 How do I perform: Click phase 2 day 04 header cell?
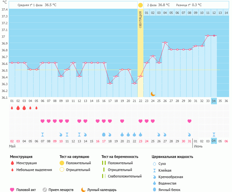165,13
